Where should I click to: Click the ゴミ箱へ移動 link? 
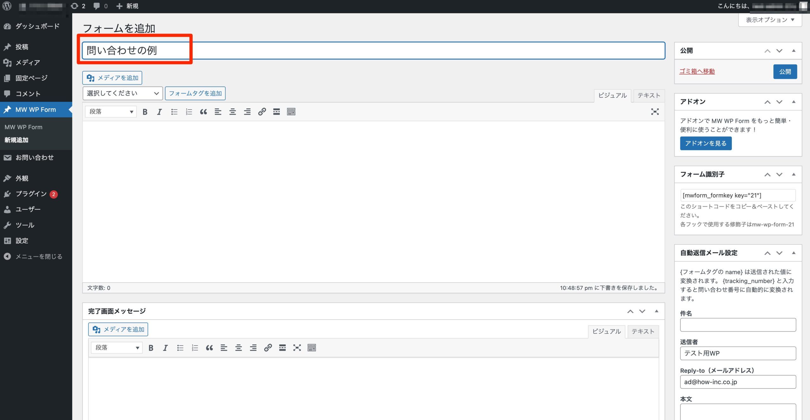[x=697, y=71]
